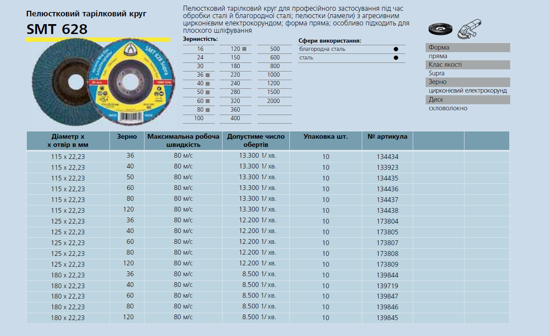Viewport: 549px width, 336px height.
Task: Click the 'цирконієвий електрокорунд' value
Action: [x=468, y=91]
